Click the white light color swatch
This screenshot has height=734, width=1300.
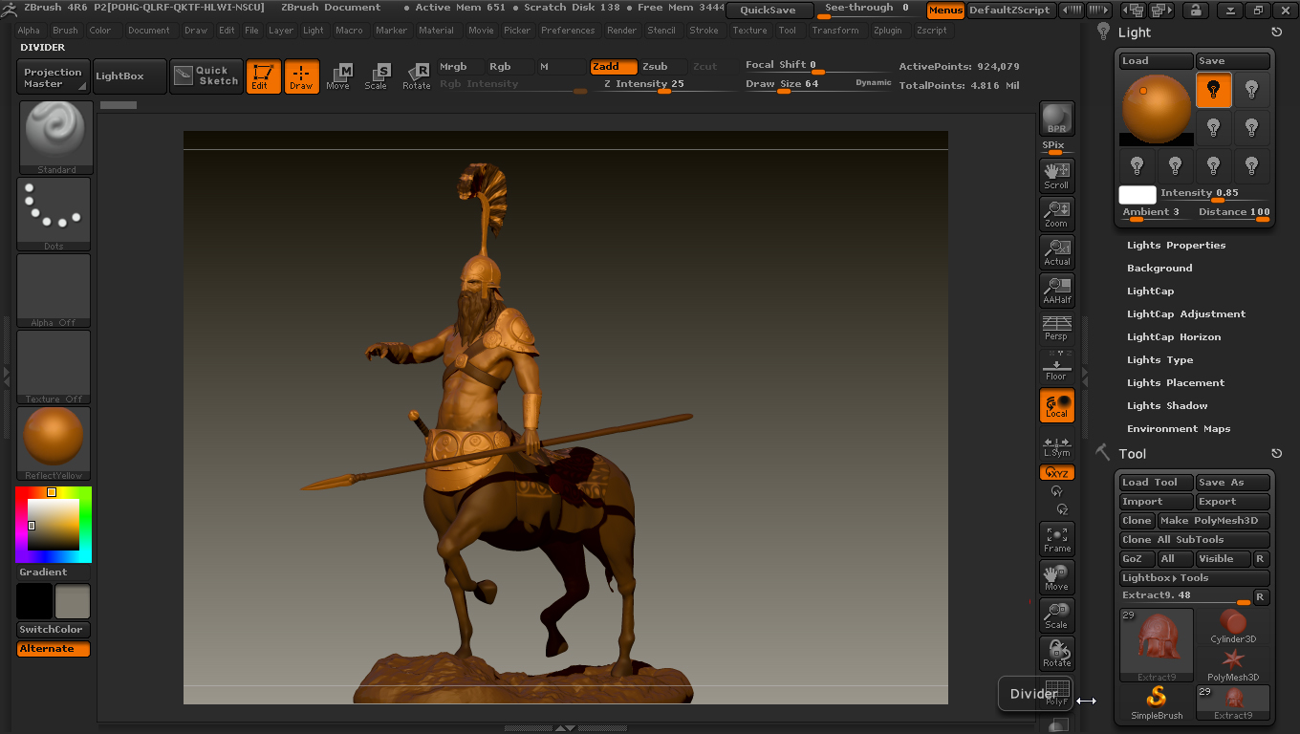pyautogui.click(x=1137, y=195)
